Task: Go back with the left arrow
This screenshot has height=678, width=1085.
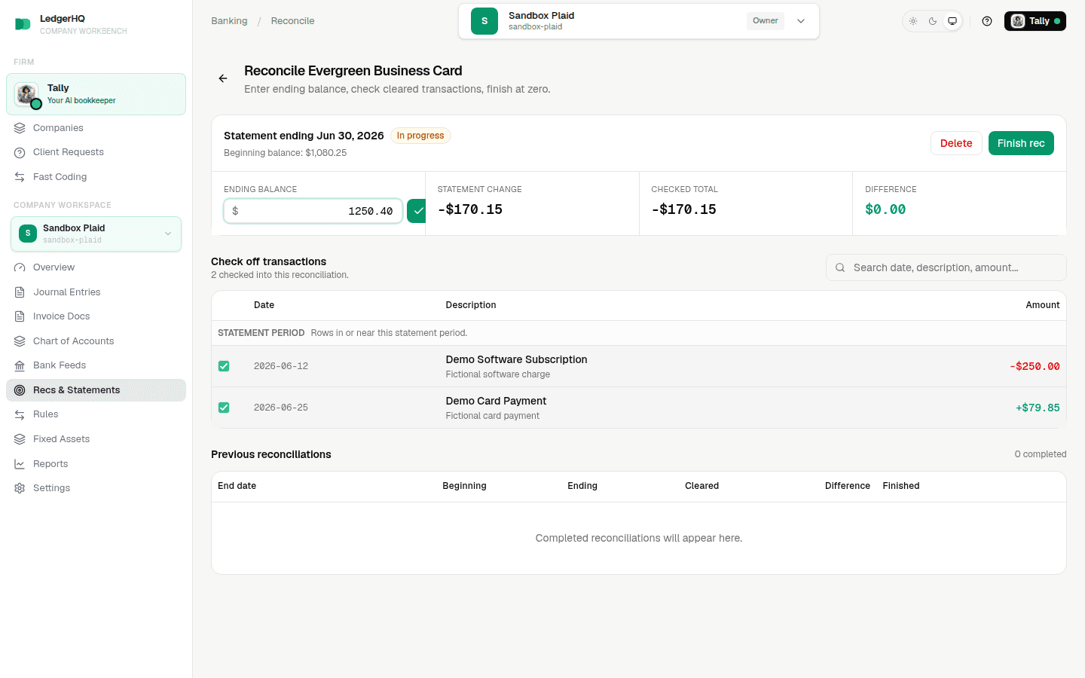Action: pyautogui.click(x=223, y=78)
